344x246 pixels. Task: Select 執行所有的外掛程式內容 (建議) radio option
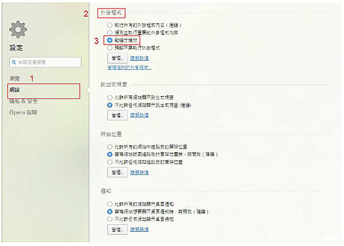[110, 25]
